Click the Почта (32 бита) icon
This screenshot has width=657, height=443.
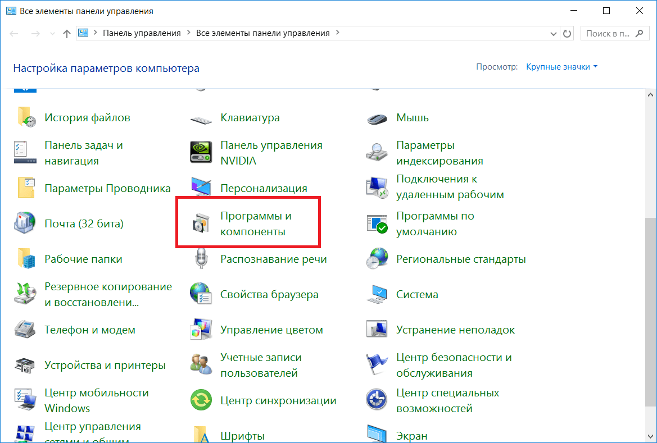pos(26,224)
